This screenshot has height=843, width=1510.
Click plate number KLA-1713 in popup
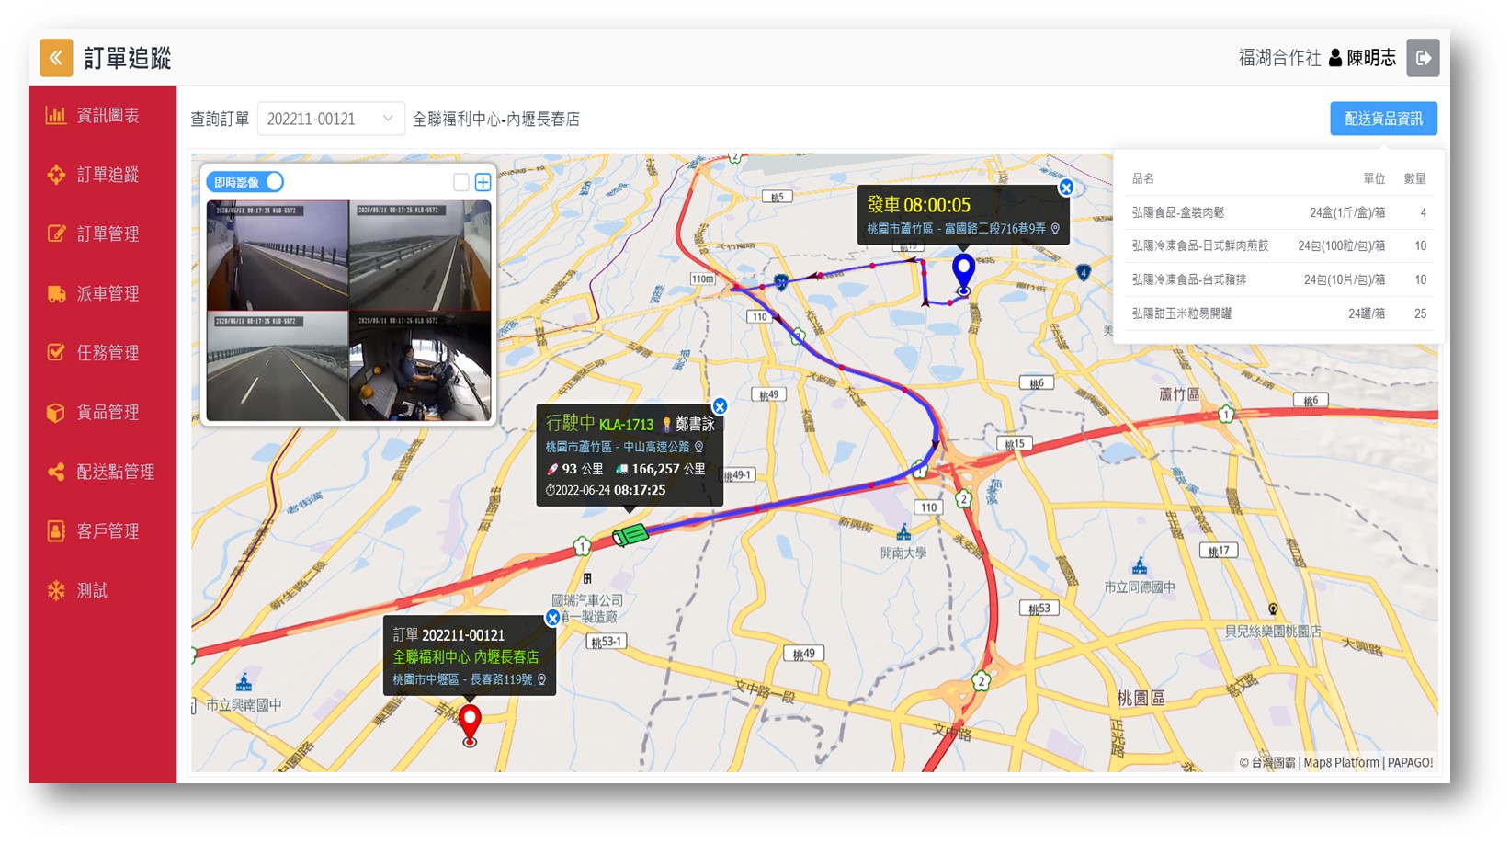(626, 425)
